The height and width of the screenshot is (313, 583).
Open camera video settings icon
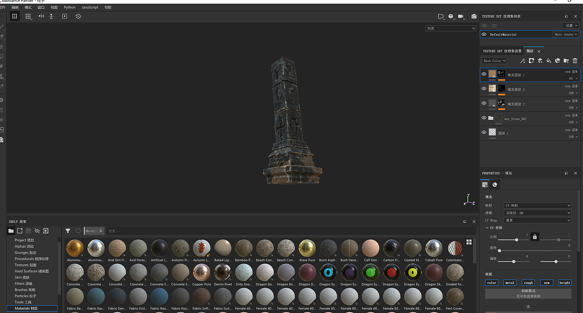461,16
